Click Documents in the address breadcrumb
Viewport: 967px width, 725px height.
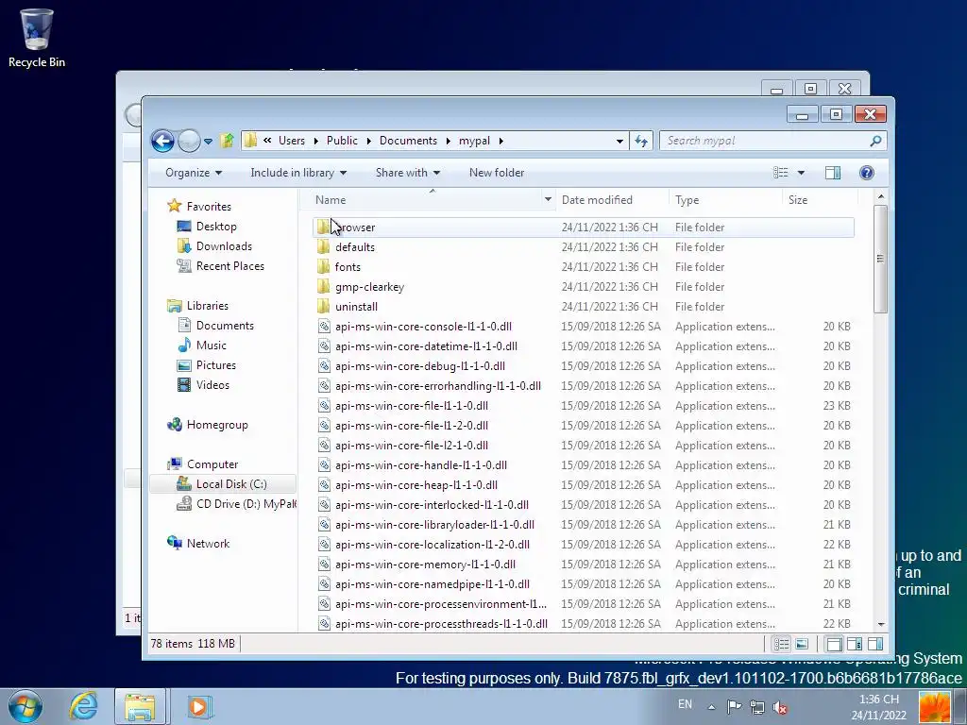pyautogui.click(x=408, y=141)
